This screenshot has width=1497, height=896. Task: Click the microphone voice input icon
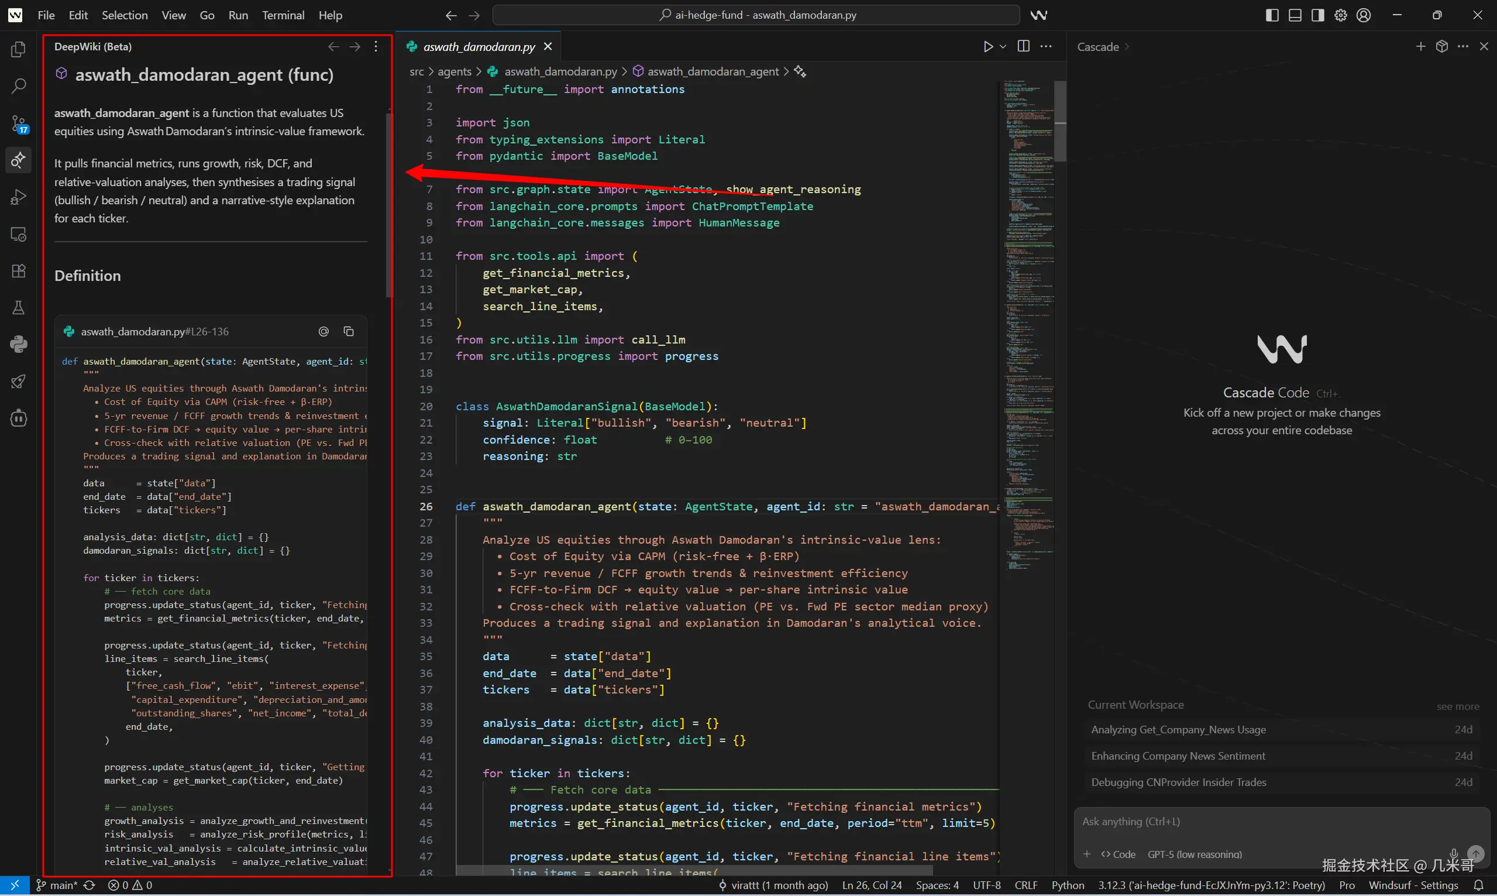(1454, 853)
